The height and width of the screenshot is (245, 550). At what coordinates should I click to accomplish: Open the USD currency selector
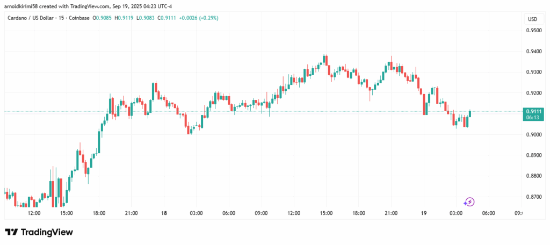coord(532,19)
